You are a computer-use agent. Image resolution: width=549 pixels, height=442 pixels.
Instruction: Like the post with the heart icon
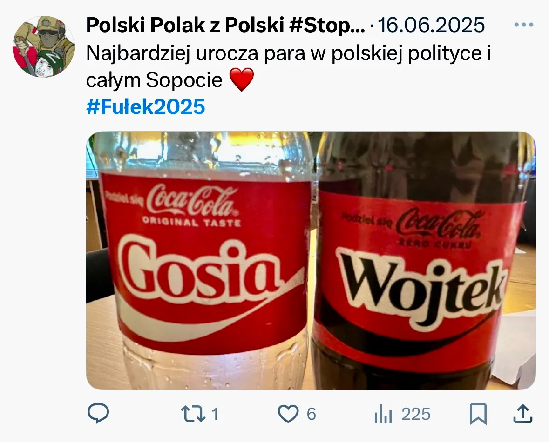[288, 414]
